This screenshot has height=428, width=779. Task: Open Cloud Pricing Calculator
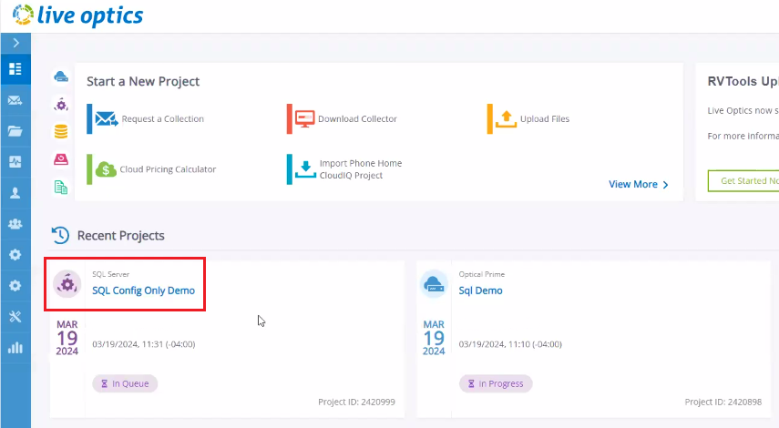click(168, 169)
